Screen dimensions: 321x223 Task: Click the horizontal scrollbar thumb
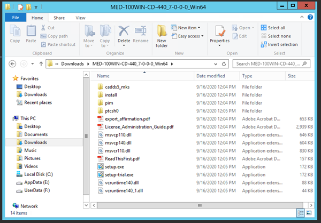pos(200,205)
